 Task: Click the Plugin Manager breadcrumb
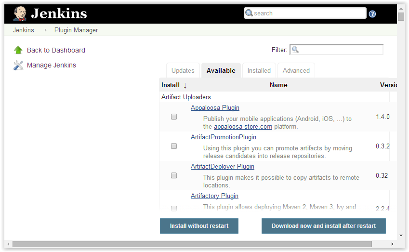pos(76,30)
